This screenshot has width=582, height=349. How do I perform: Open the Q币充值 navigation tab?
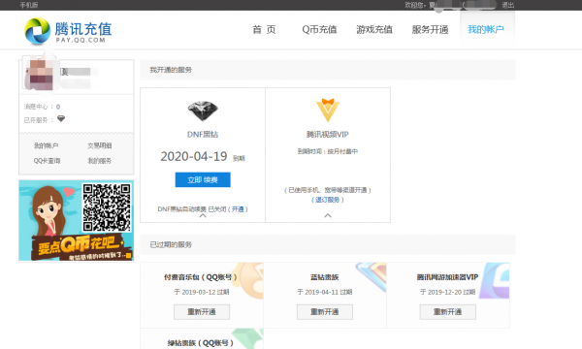(319, 30)
